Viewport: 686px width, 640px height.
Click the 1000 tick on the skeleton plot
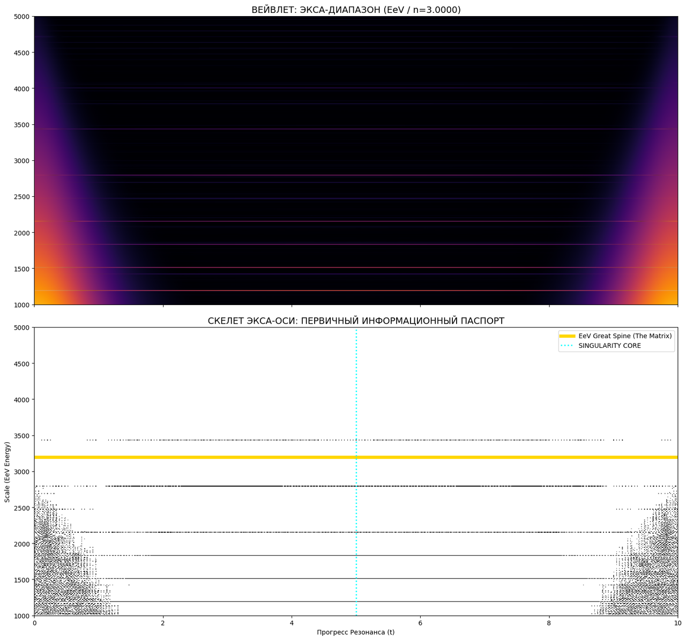coord(22,616)
